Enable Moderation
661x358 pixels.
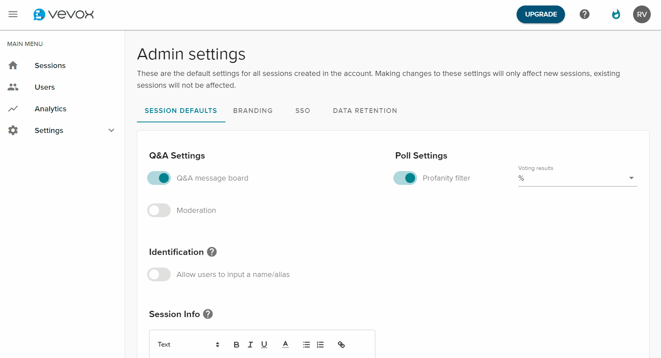point(159,210)
